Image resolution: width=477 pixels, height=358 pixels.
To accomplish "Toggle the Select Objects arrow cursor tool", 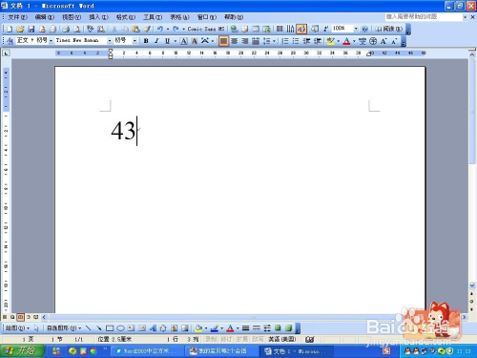I will 36,328.
